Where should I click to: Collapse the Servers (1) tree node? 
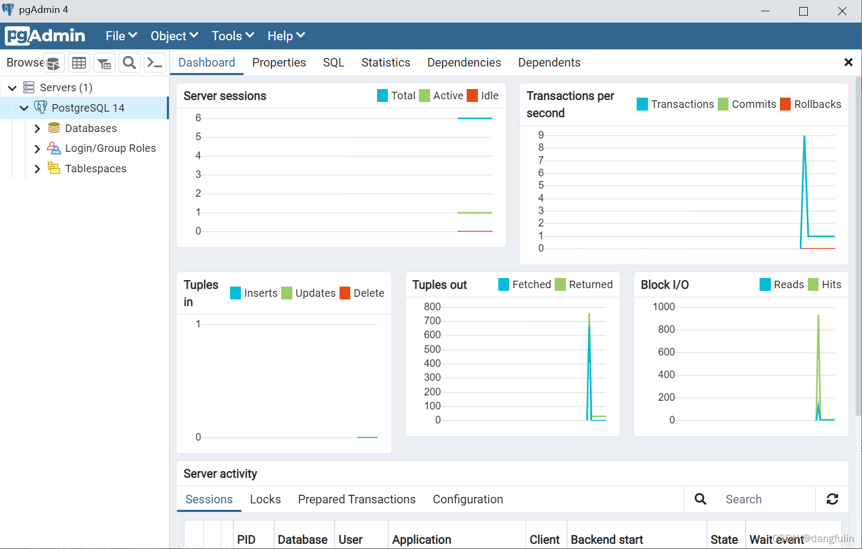coord(12,88)
